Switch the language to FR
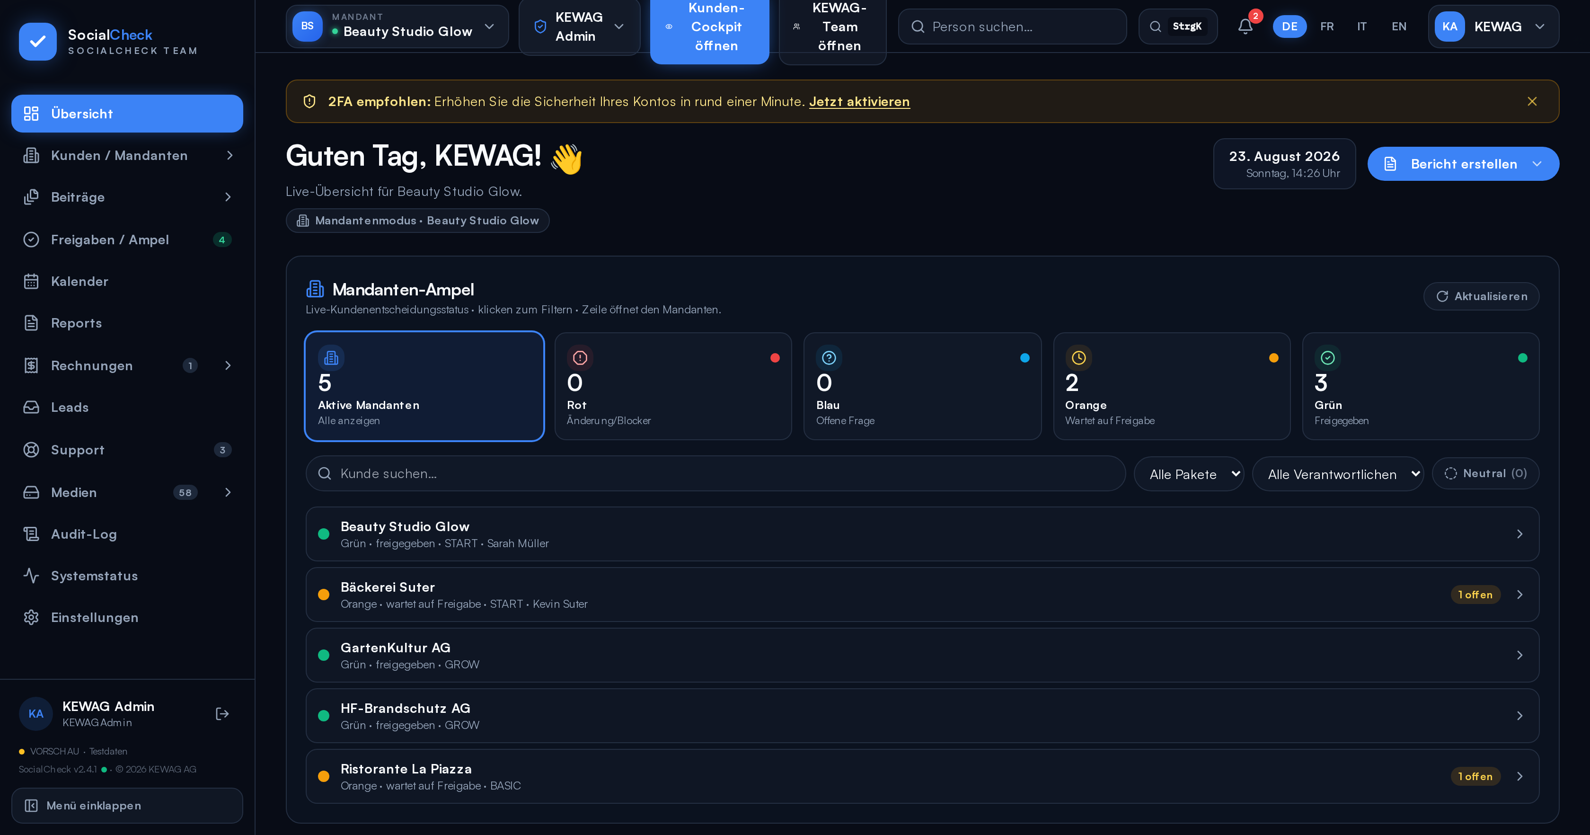Screen dimensions: 1590x835 (x=1326, y=27)
